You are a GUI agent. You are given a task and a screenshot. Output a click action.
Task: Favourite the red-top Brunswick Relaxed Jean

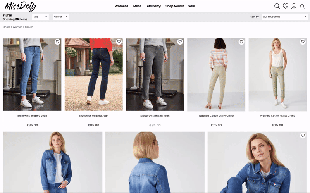pos(119,42)
